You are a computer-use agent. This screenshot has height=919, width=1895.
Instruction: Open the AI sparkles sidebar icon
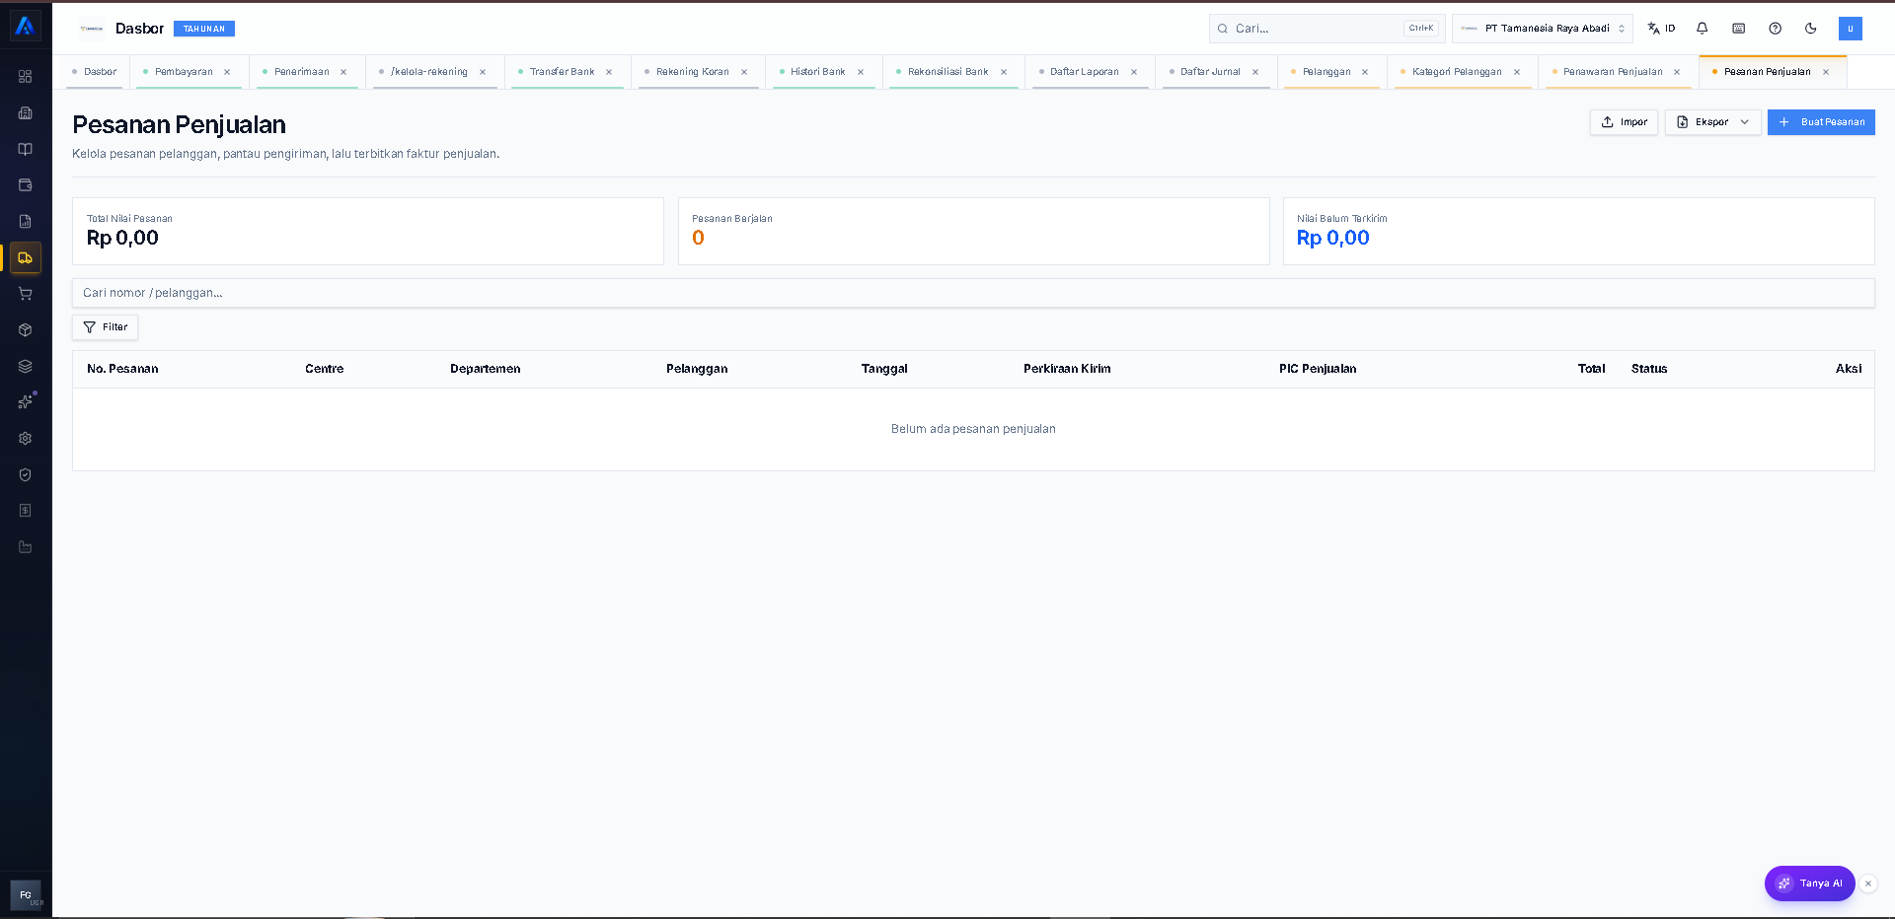tap(26, 402)
